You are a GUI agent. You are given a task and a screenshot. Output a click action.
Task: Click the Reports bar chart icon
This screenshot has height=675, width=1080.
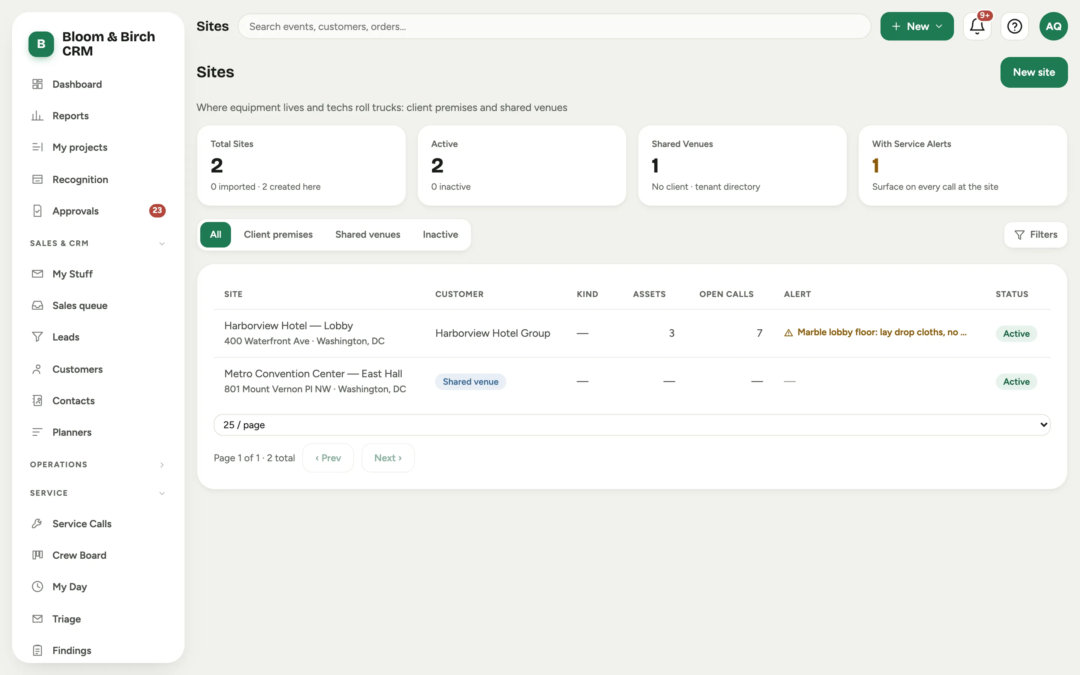[37, 115]
